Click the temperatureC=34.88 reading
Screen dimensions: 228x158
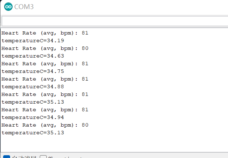click(33, 87)
